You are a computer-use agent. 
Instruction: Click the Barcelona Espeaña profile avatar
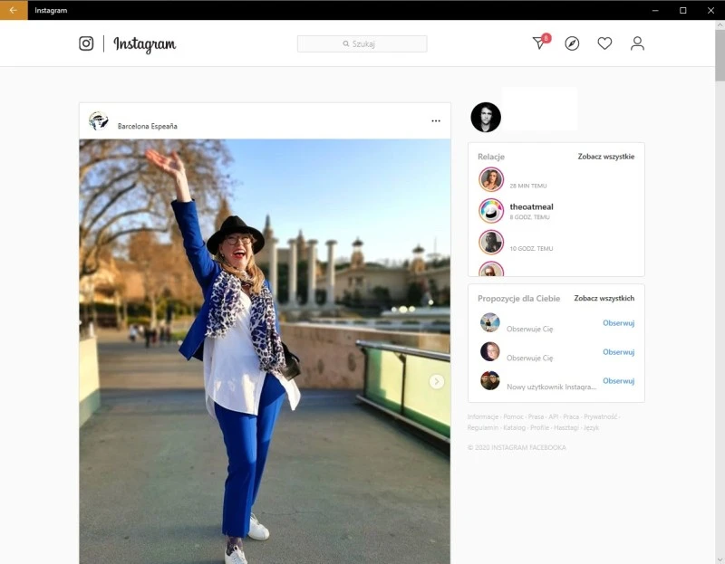[x=98, y=120]
